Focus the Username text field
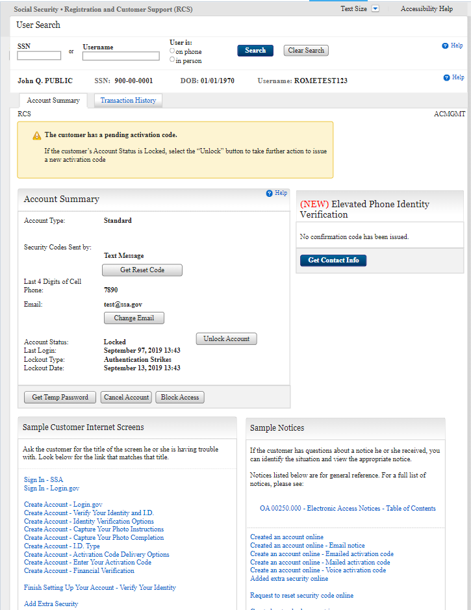This screenshot has height=610, width=471. click(x=121, y=56)
